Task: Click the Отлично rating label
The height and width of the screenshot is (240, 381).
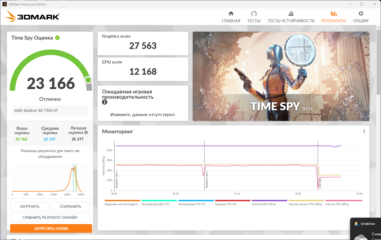Action: [x=50, y=99]
